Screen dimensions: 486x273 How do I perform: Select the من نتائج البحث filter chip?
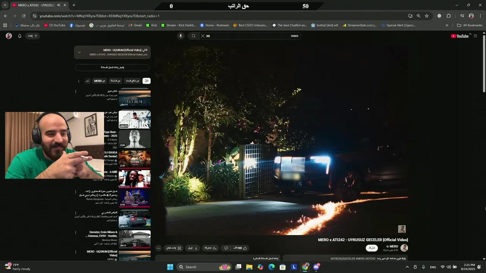point(133,81)
